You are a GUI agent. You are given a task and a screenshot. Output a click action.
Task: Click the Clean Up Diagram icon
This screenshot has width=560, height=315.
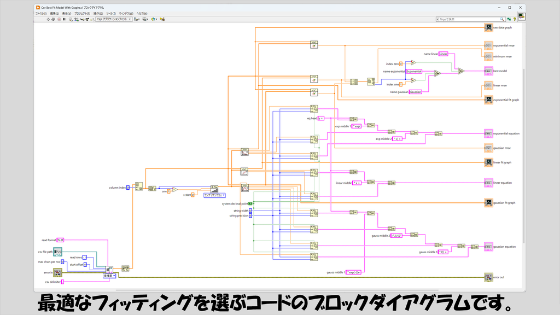tap(162, 19)
